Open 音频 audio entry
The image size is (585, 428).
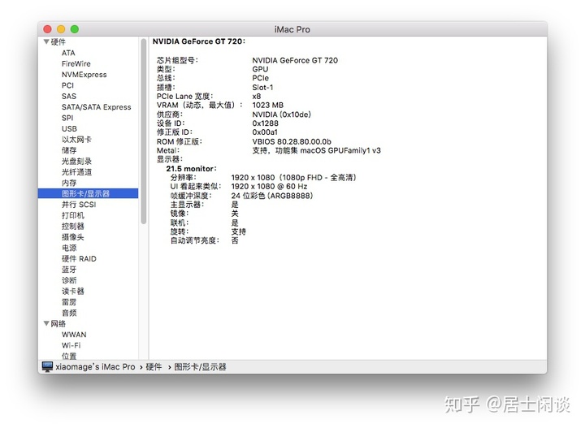click(69, 313)
